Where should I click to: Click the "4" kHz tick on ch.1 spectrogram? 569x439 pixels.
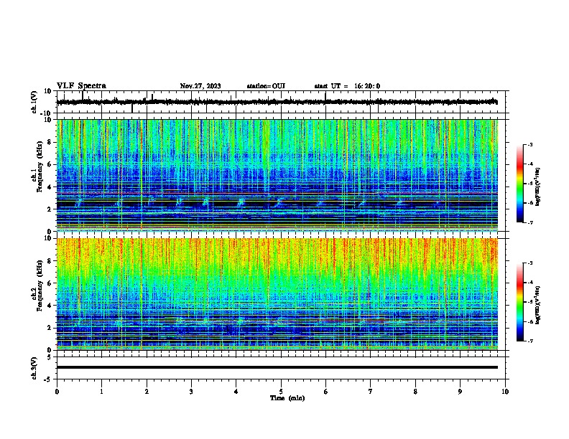pos(50,187)
